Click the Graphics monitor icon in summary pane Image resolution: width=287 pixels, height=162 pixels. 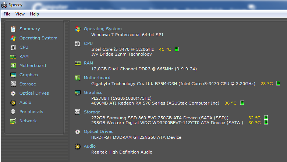point(78,93)
